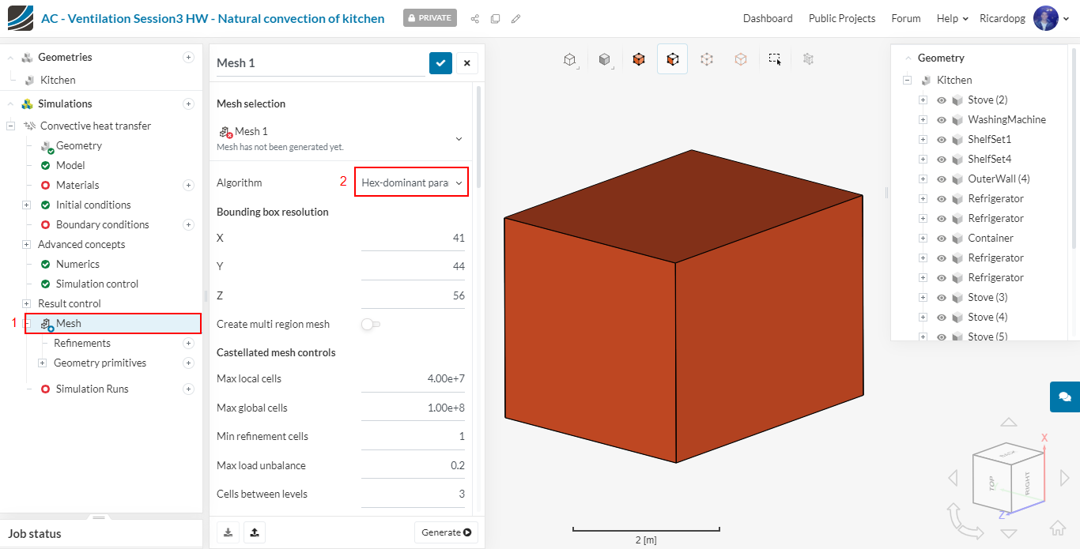Viewport: 1080px width, 549px height.
Task: Hide ShelfSet4 via its eye icon
Action: [x=942, y=159]
